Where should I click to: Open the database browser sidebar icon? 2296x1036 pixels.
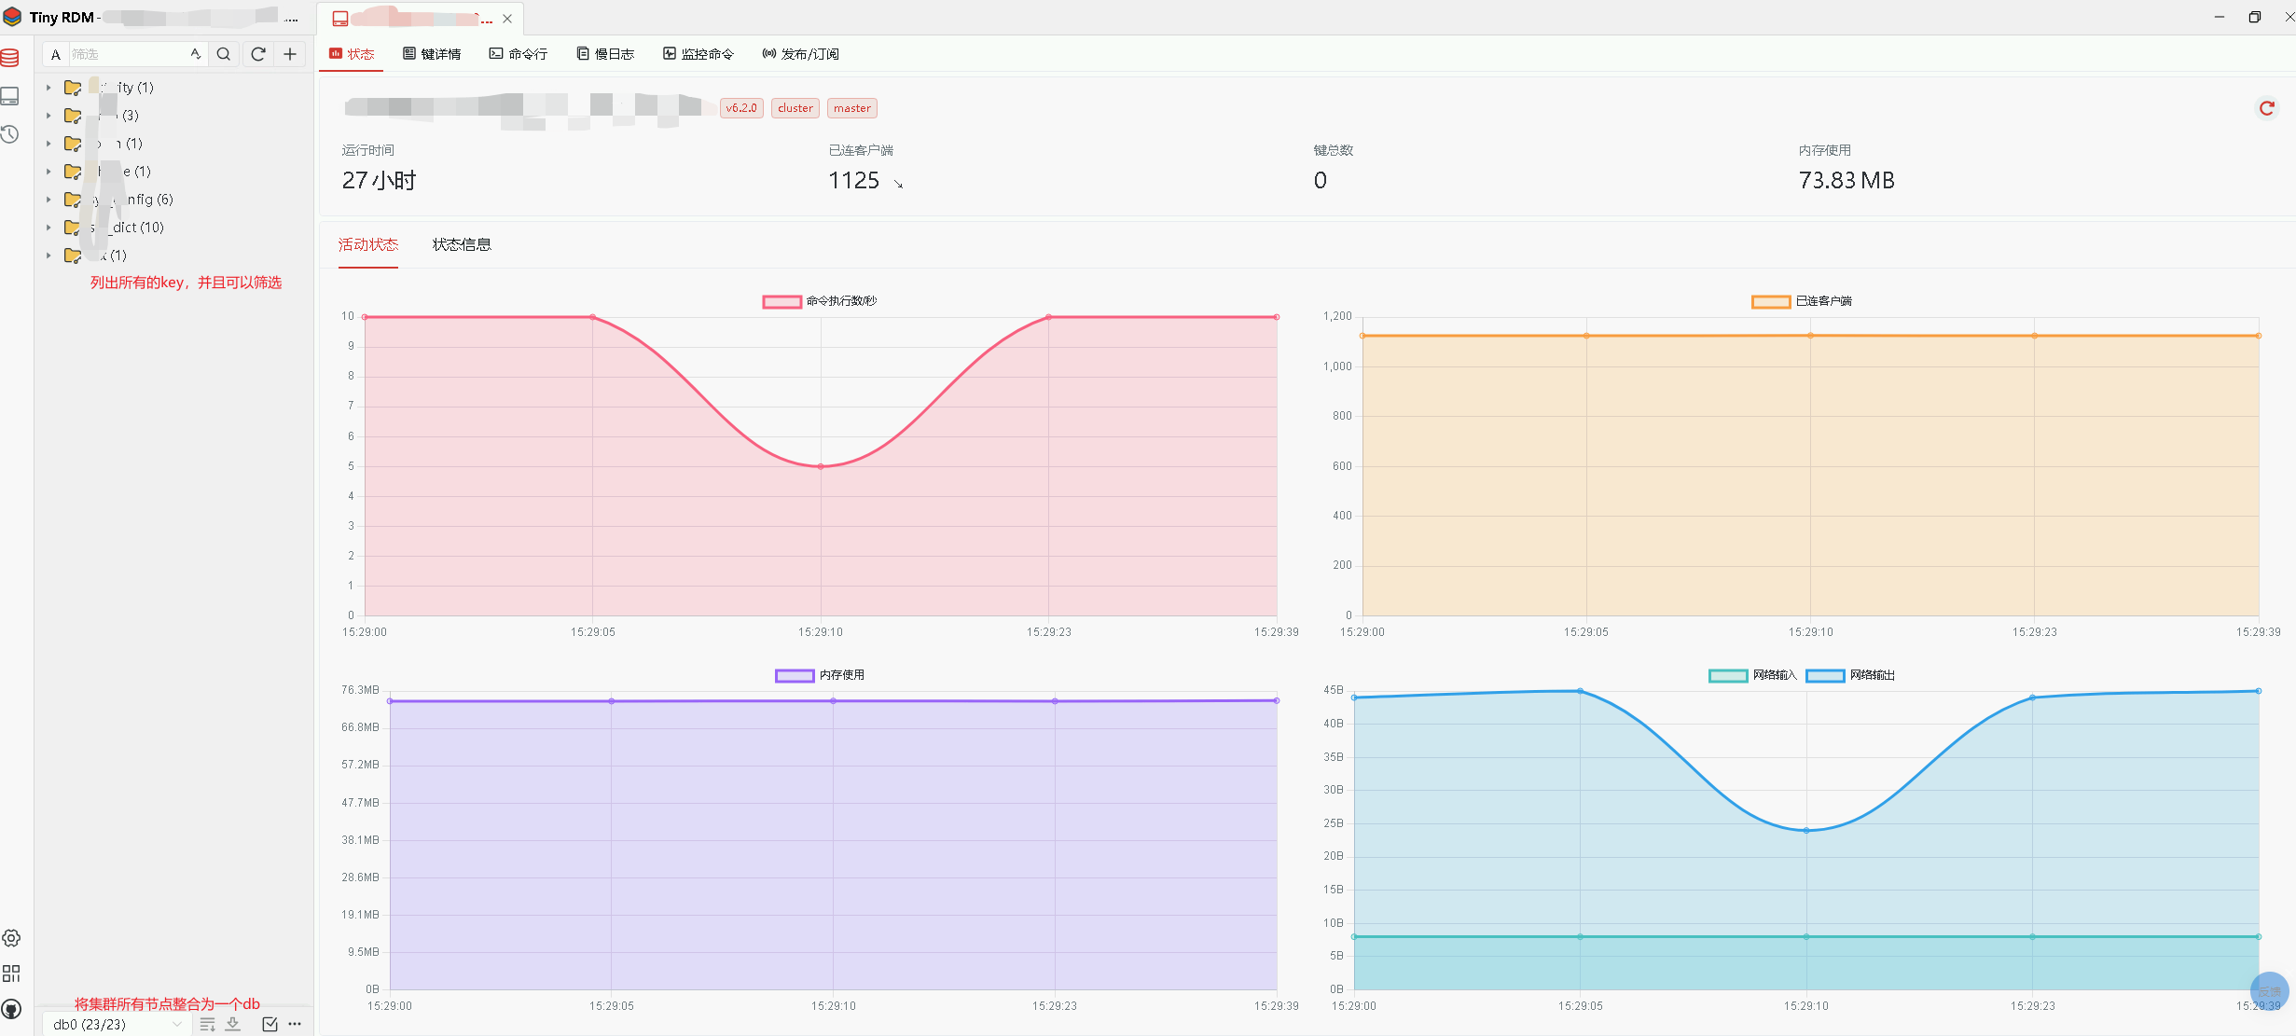coord(10,58)
